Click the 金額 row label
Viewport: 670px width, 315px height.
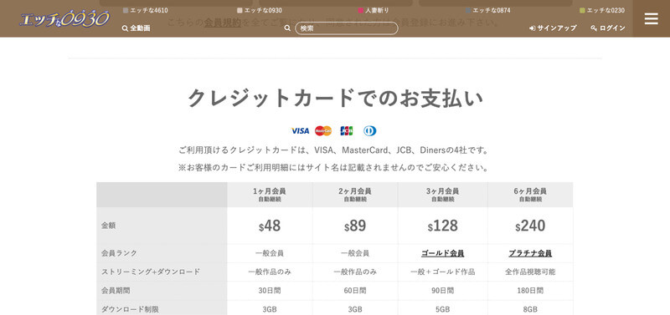click(108, 226)
